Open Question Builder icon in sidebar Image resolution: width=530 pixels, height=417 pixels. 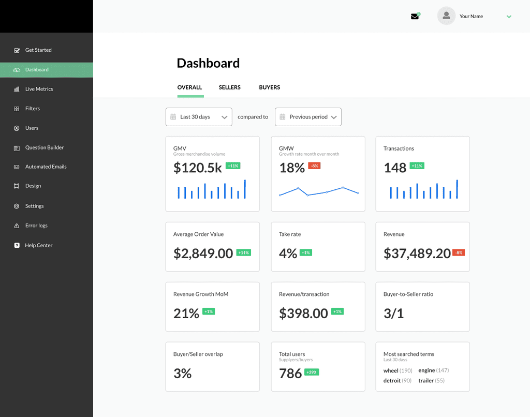17,148
